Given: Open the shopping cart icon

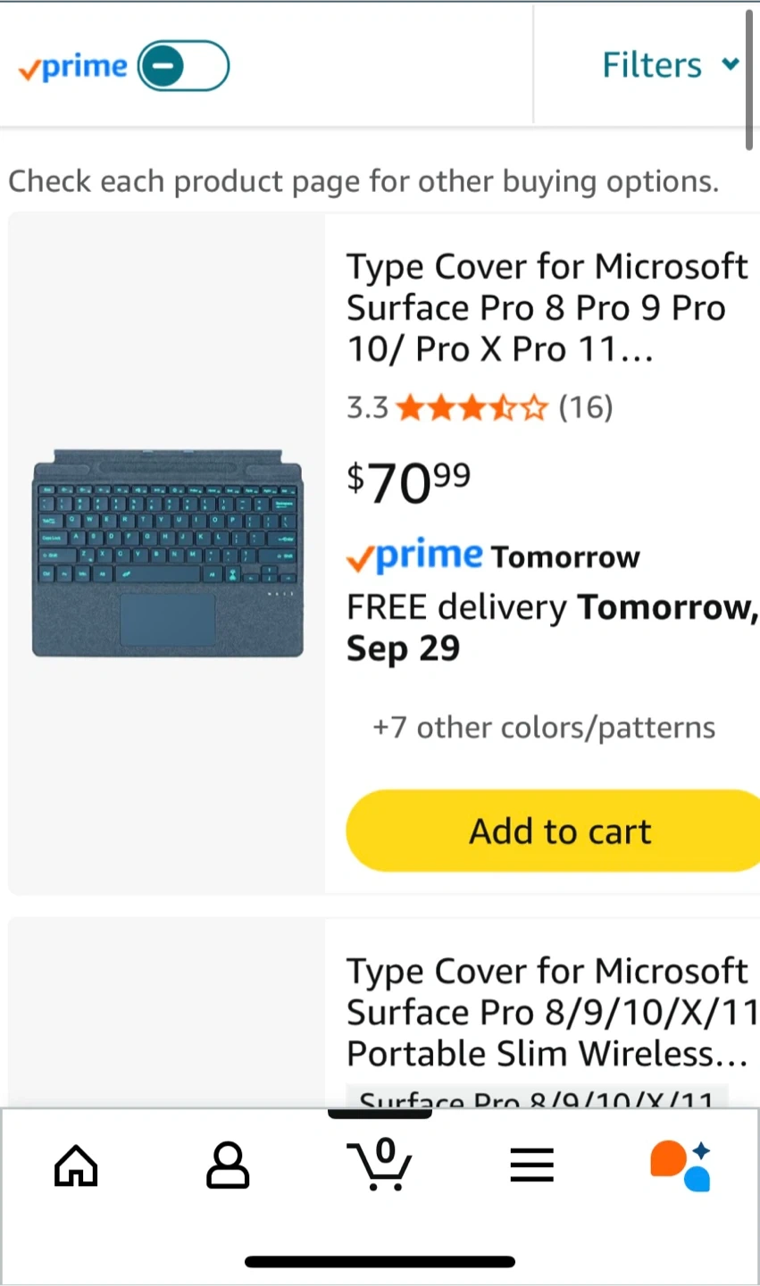Looking at the screenshot, I should pos(380,1165).
